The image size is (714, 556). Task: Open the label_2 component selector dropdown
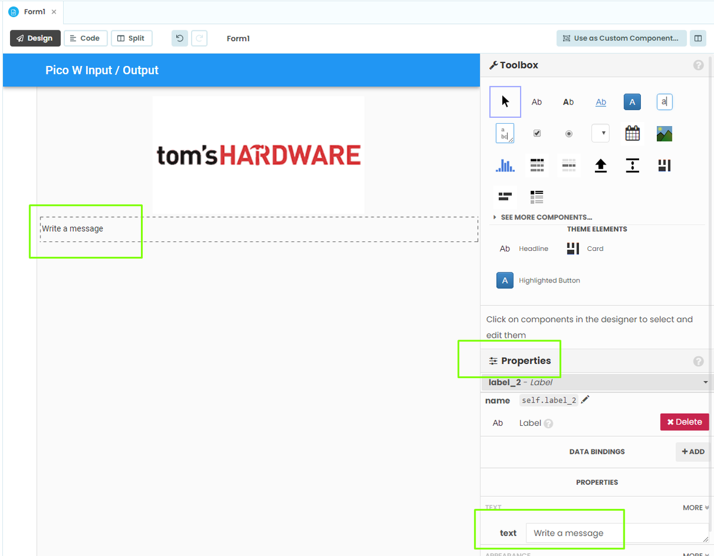pyautogui.click(x=705, y=382)
